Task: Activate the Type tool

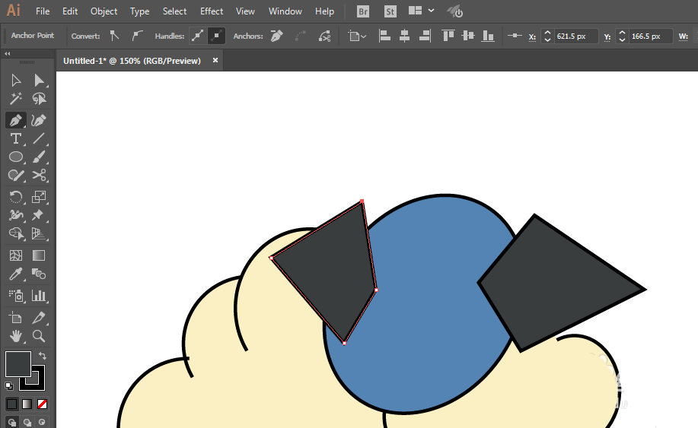Action: 15,138
